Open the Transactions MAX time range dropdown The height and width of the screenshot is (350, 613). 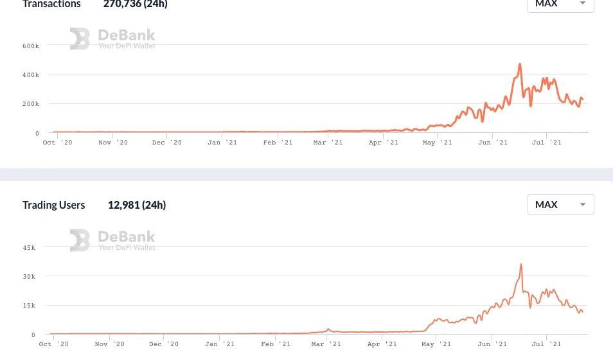pyautogui.click(x=560, y=4)
